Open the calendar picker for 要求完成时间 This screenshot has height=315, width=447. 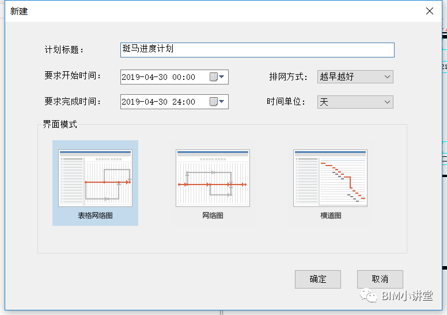[217, 102]
